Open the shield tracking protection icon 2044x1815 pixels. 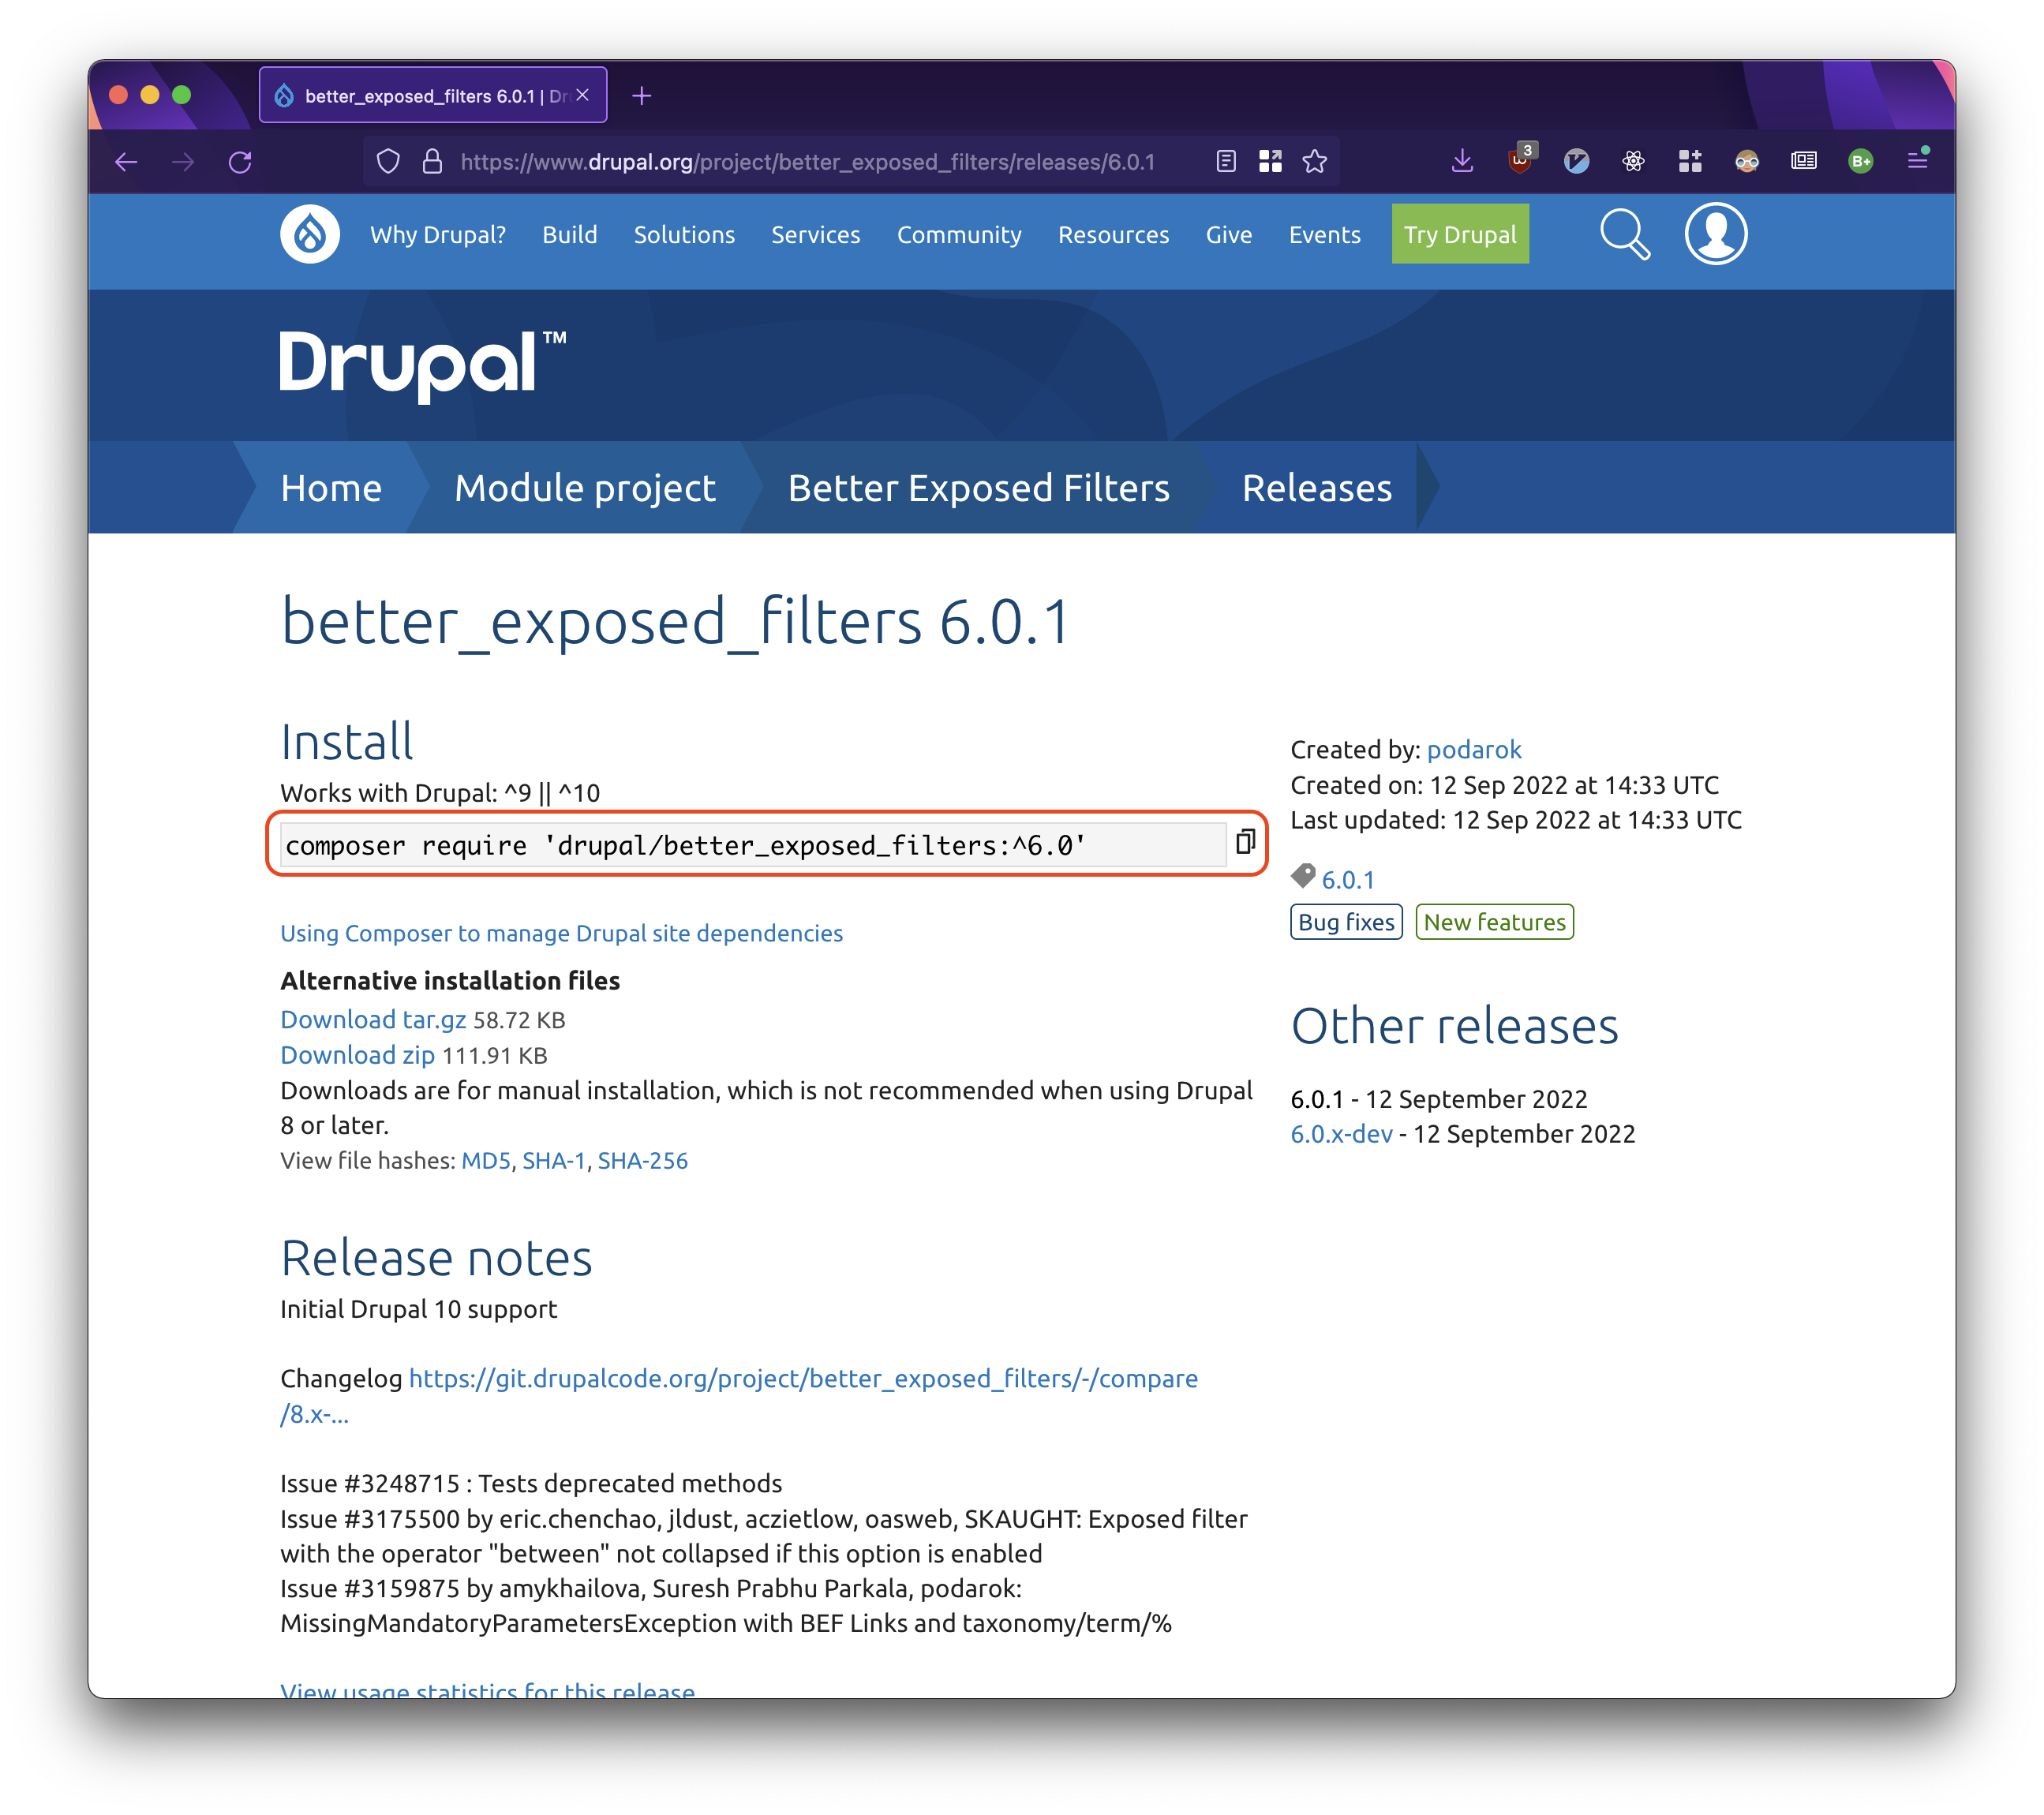click(388, 162)
